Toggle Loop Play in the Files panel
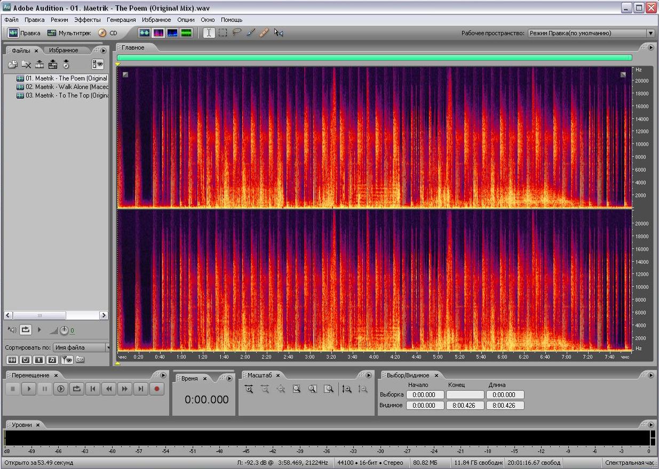Viewport: 659px width, 469px height. (26, 330)
